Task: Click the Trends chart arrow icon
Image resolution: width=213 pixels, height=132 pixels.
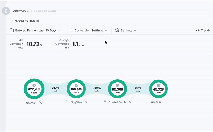Action: click(x=198, y=31)
